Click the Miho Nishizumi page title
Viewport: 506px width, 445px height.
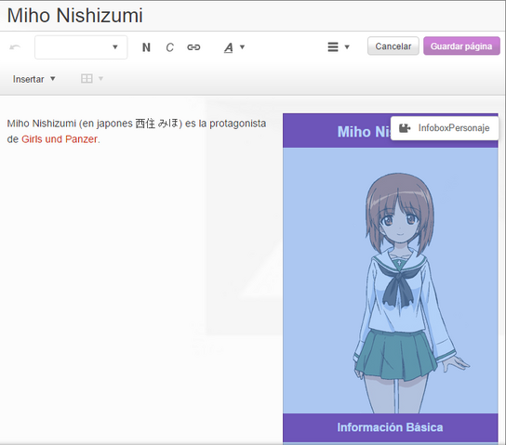[74, 15]
